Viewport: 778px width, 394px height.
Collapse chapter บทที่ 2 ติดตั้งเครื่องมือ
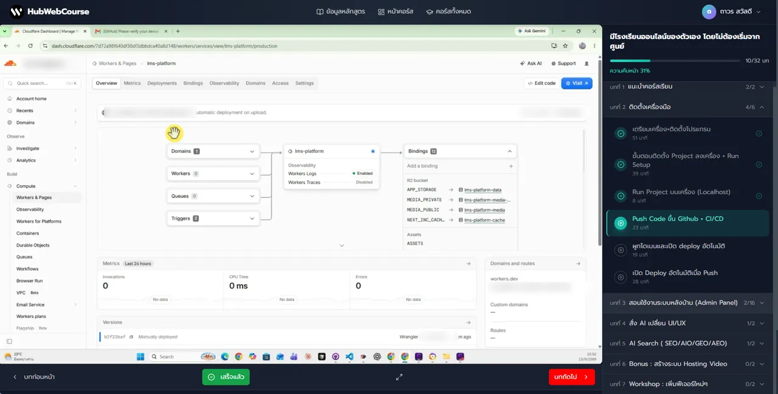point(687,107)
